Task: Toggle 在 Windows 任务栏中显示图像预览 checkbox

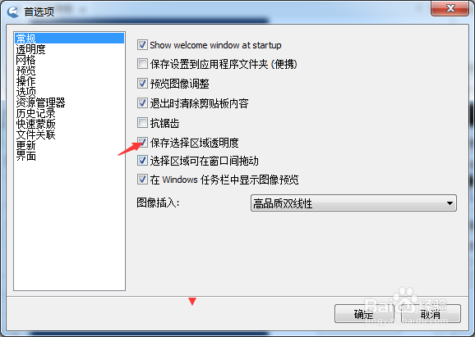Action: click(142, 180)
